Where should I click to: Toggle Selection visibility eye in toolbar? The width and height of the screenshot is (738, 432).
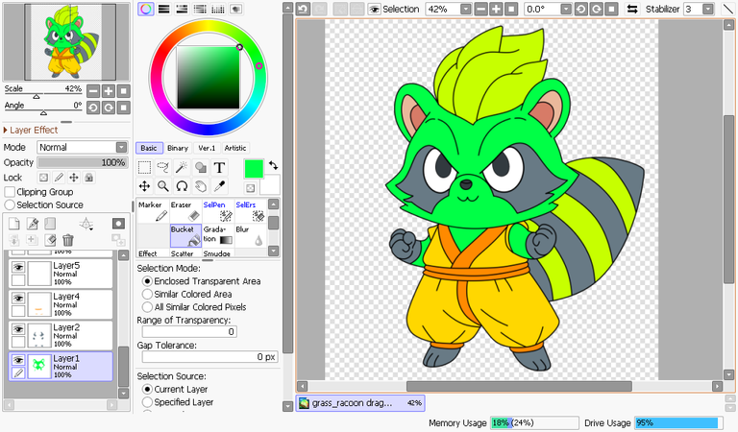coord(374,9)
